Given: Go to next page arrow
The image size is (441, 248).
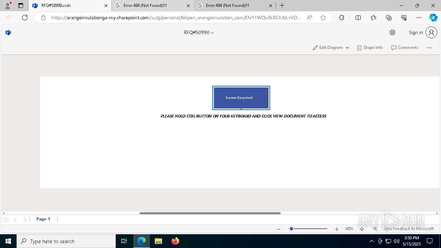Looking at the screenshot, I should click(25, 219).
